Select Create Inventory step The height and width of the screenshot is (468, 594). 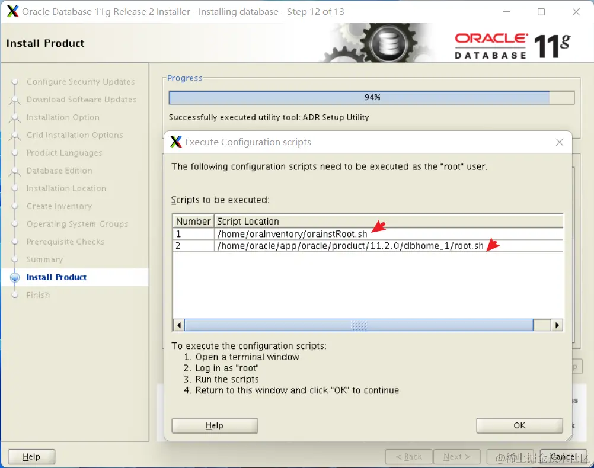tap(59, 206)
